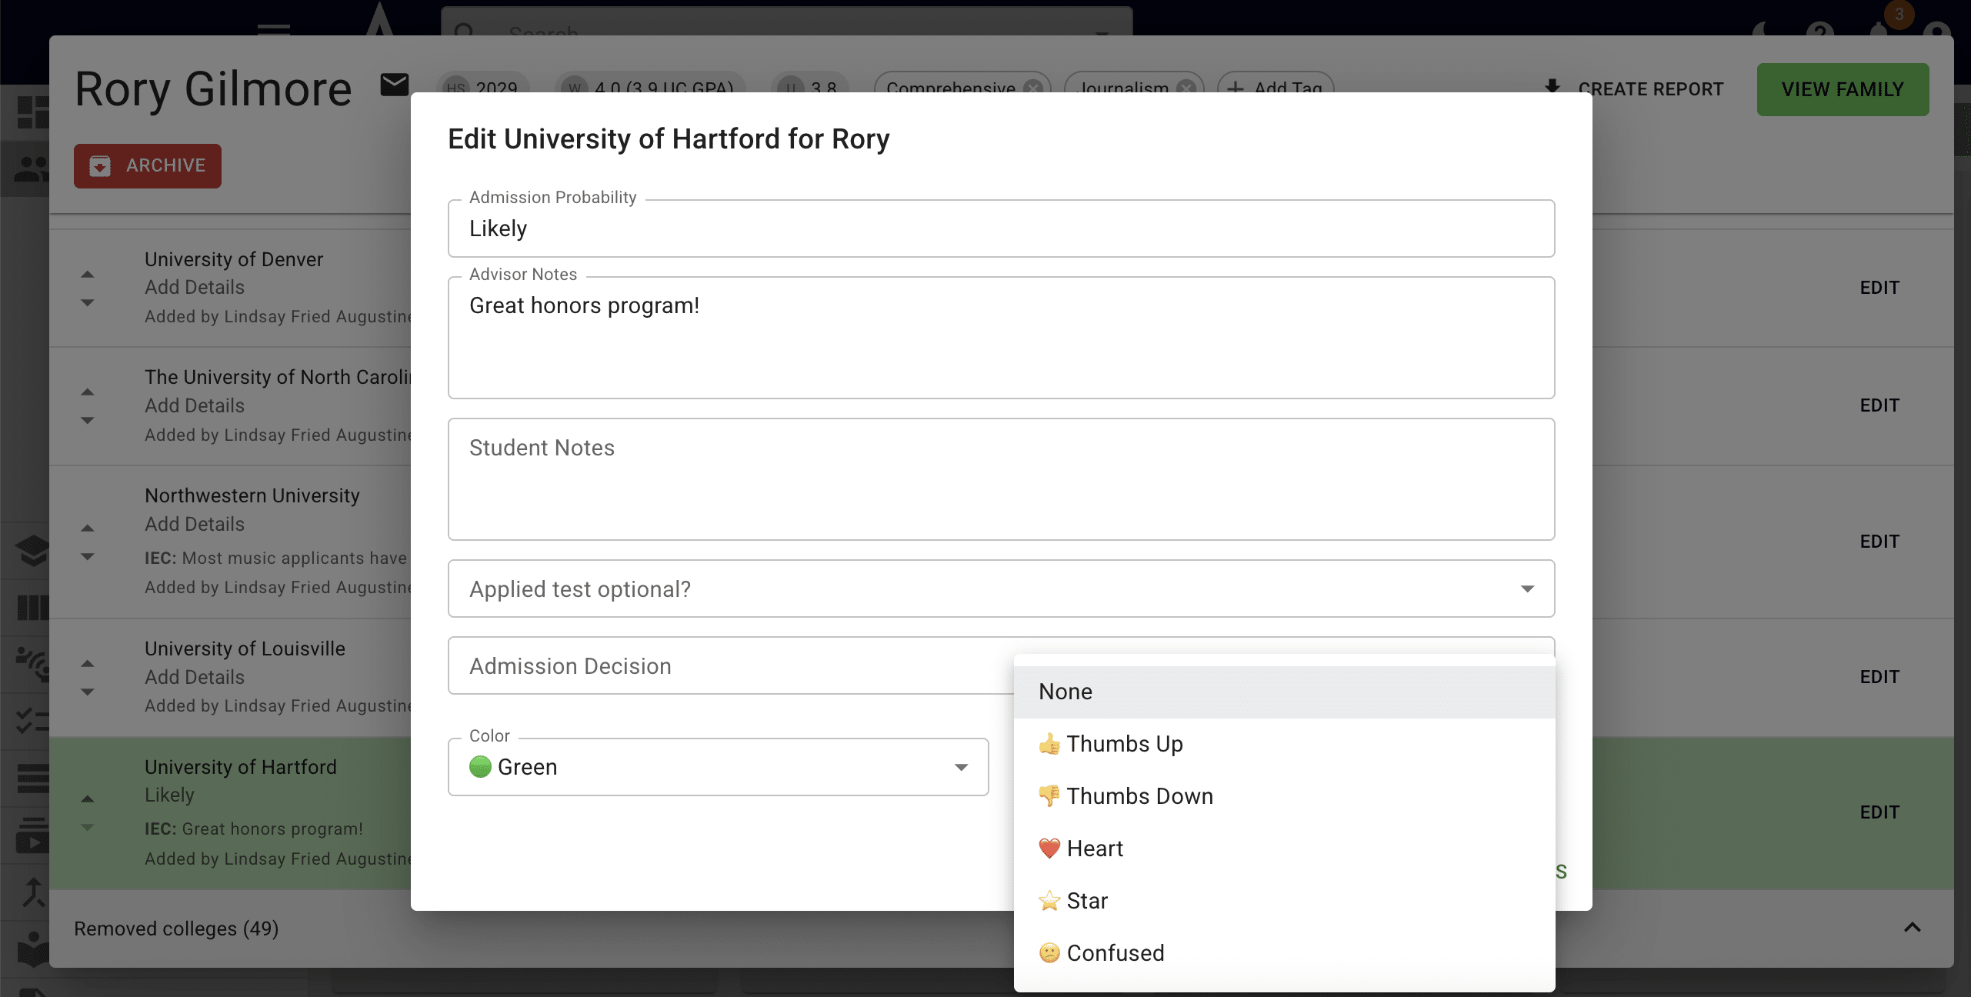The image size is (1971, 997).
Task: Click the email envelope icon beside Rory Gilmore
Action: (x=395, y=85)
